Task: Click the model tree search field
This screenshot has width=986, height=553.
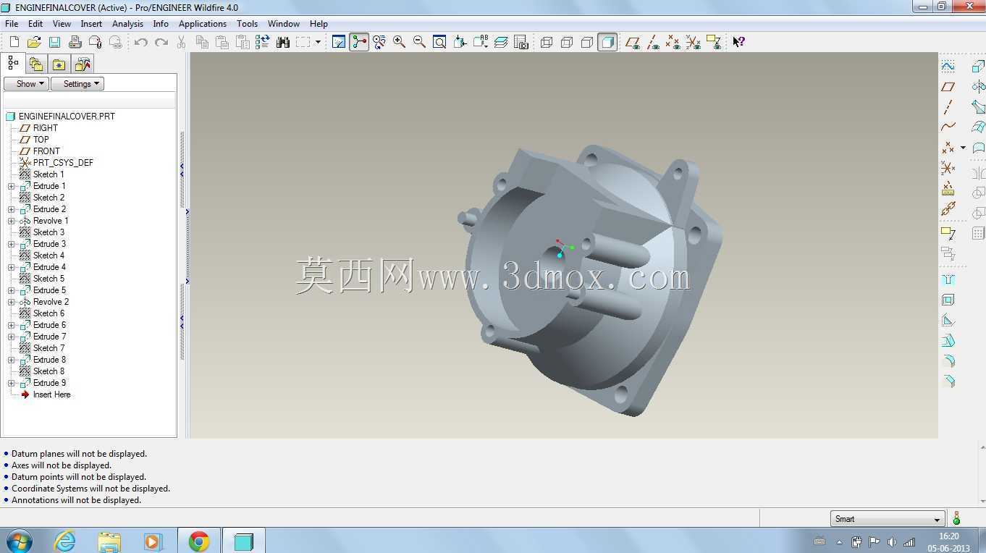Action: click(90, 100)
